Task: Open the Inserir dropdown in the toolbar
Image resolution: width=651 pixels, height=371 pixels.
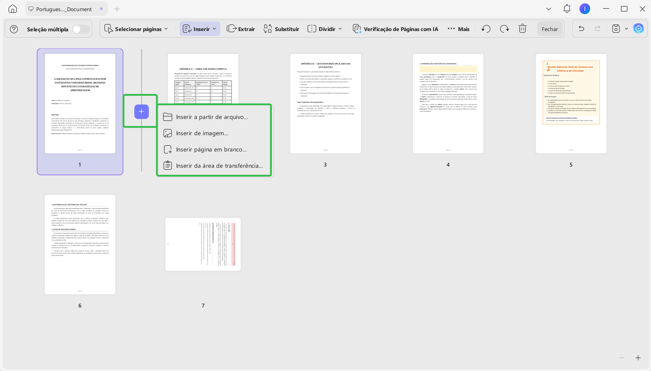Action: [x=200, y=29]
